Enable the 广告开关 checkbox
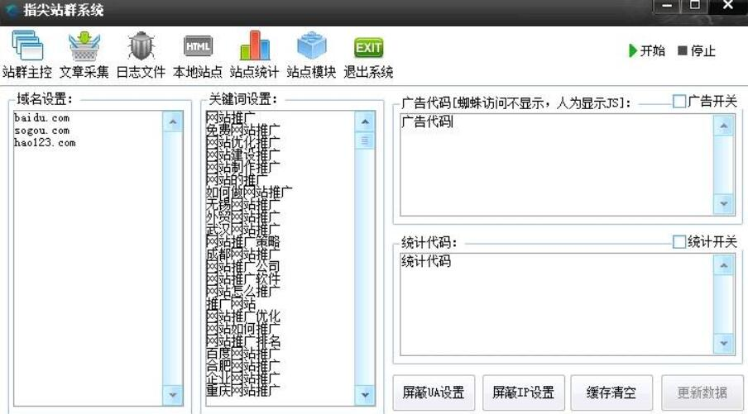Viewport: 748px width, 414px height. coord(678,101)
